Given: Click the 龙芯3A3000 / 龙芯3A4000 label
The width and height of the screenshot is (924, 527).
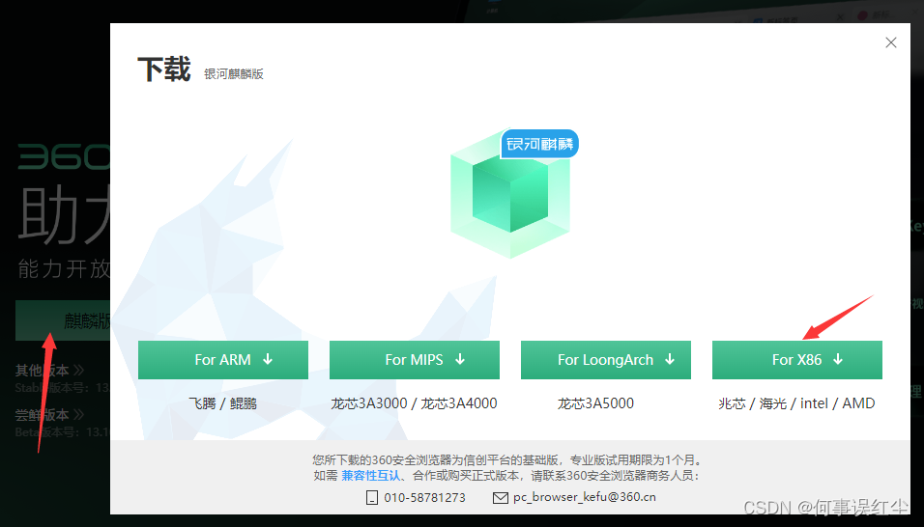Looking at the screenshot, I should point(414,403).
